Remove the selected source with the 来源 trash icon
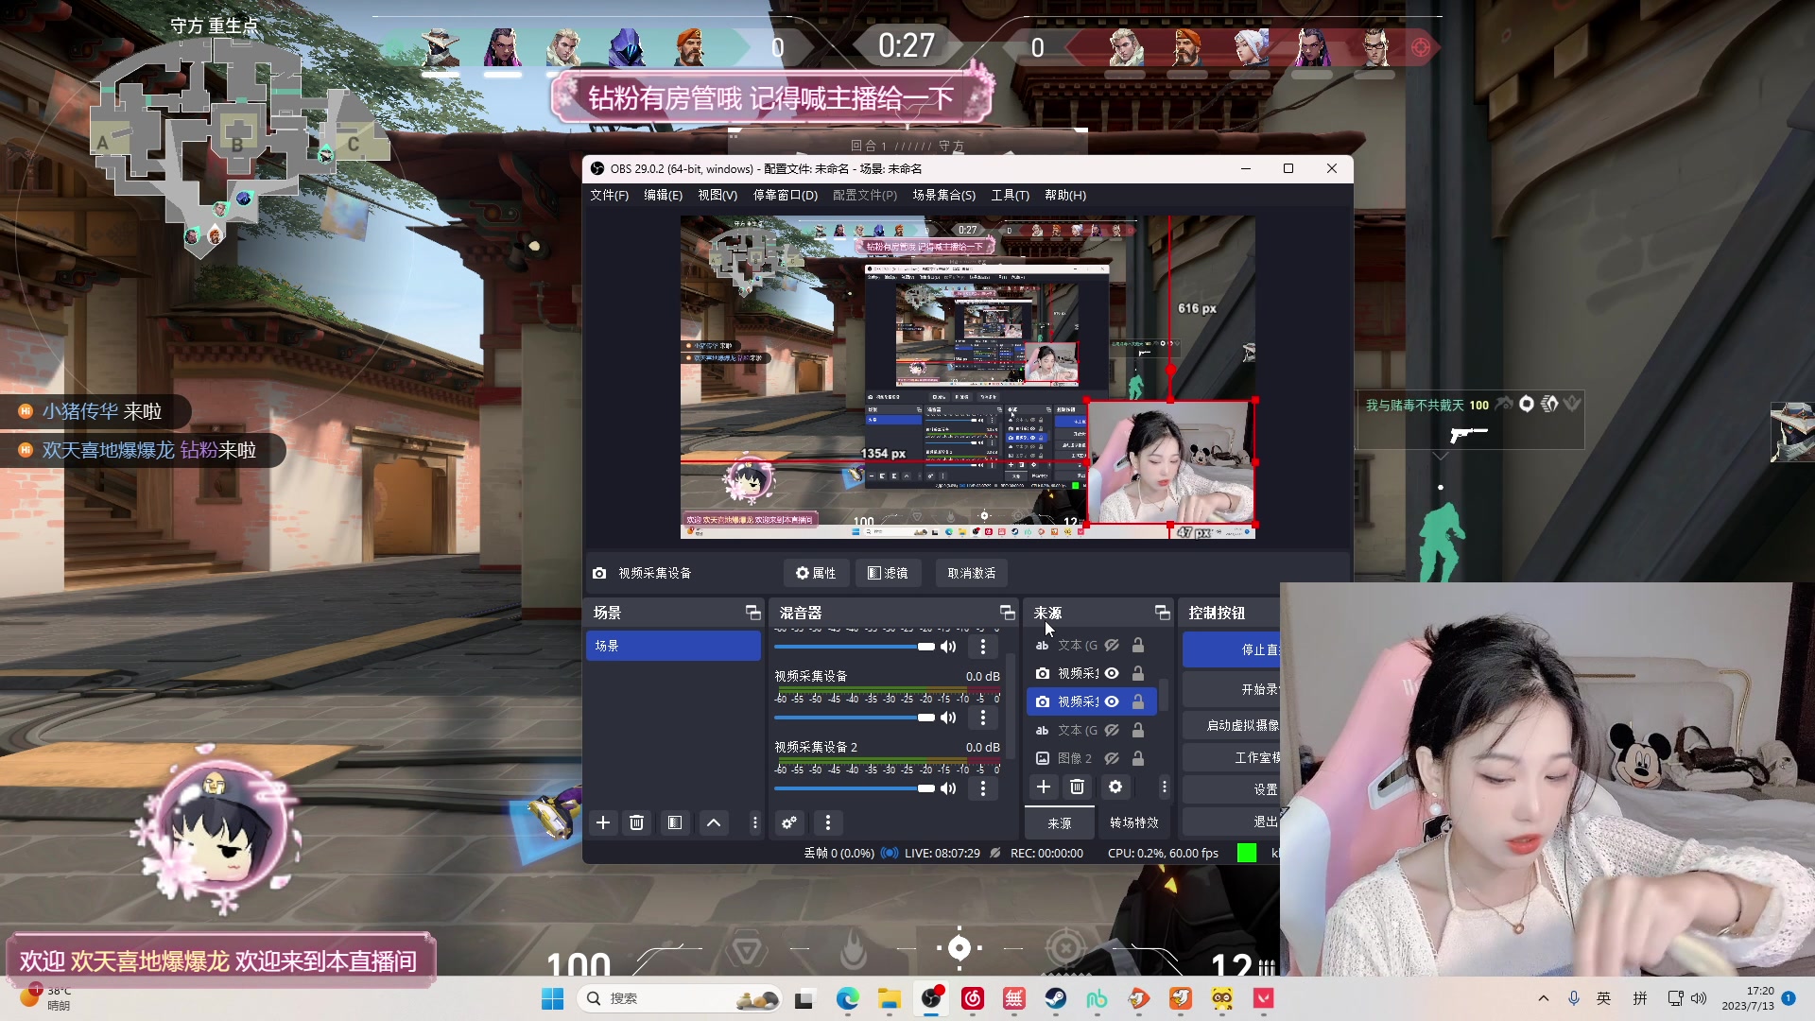This screenshot has width=1815, height=1021. pos(1077,787)
